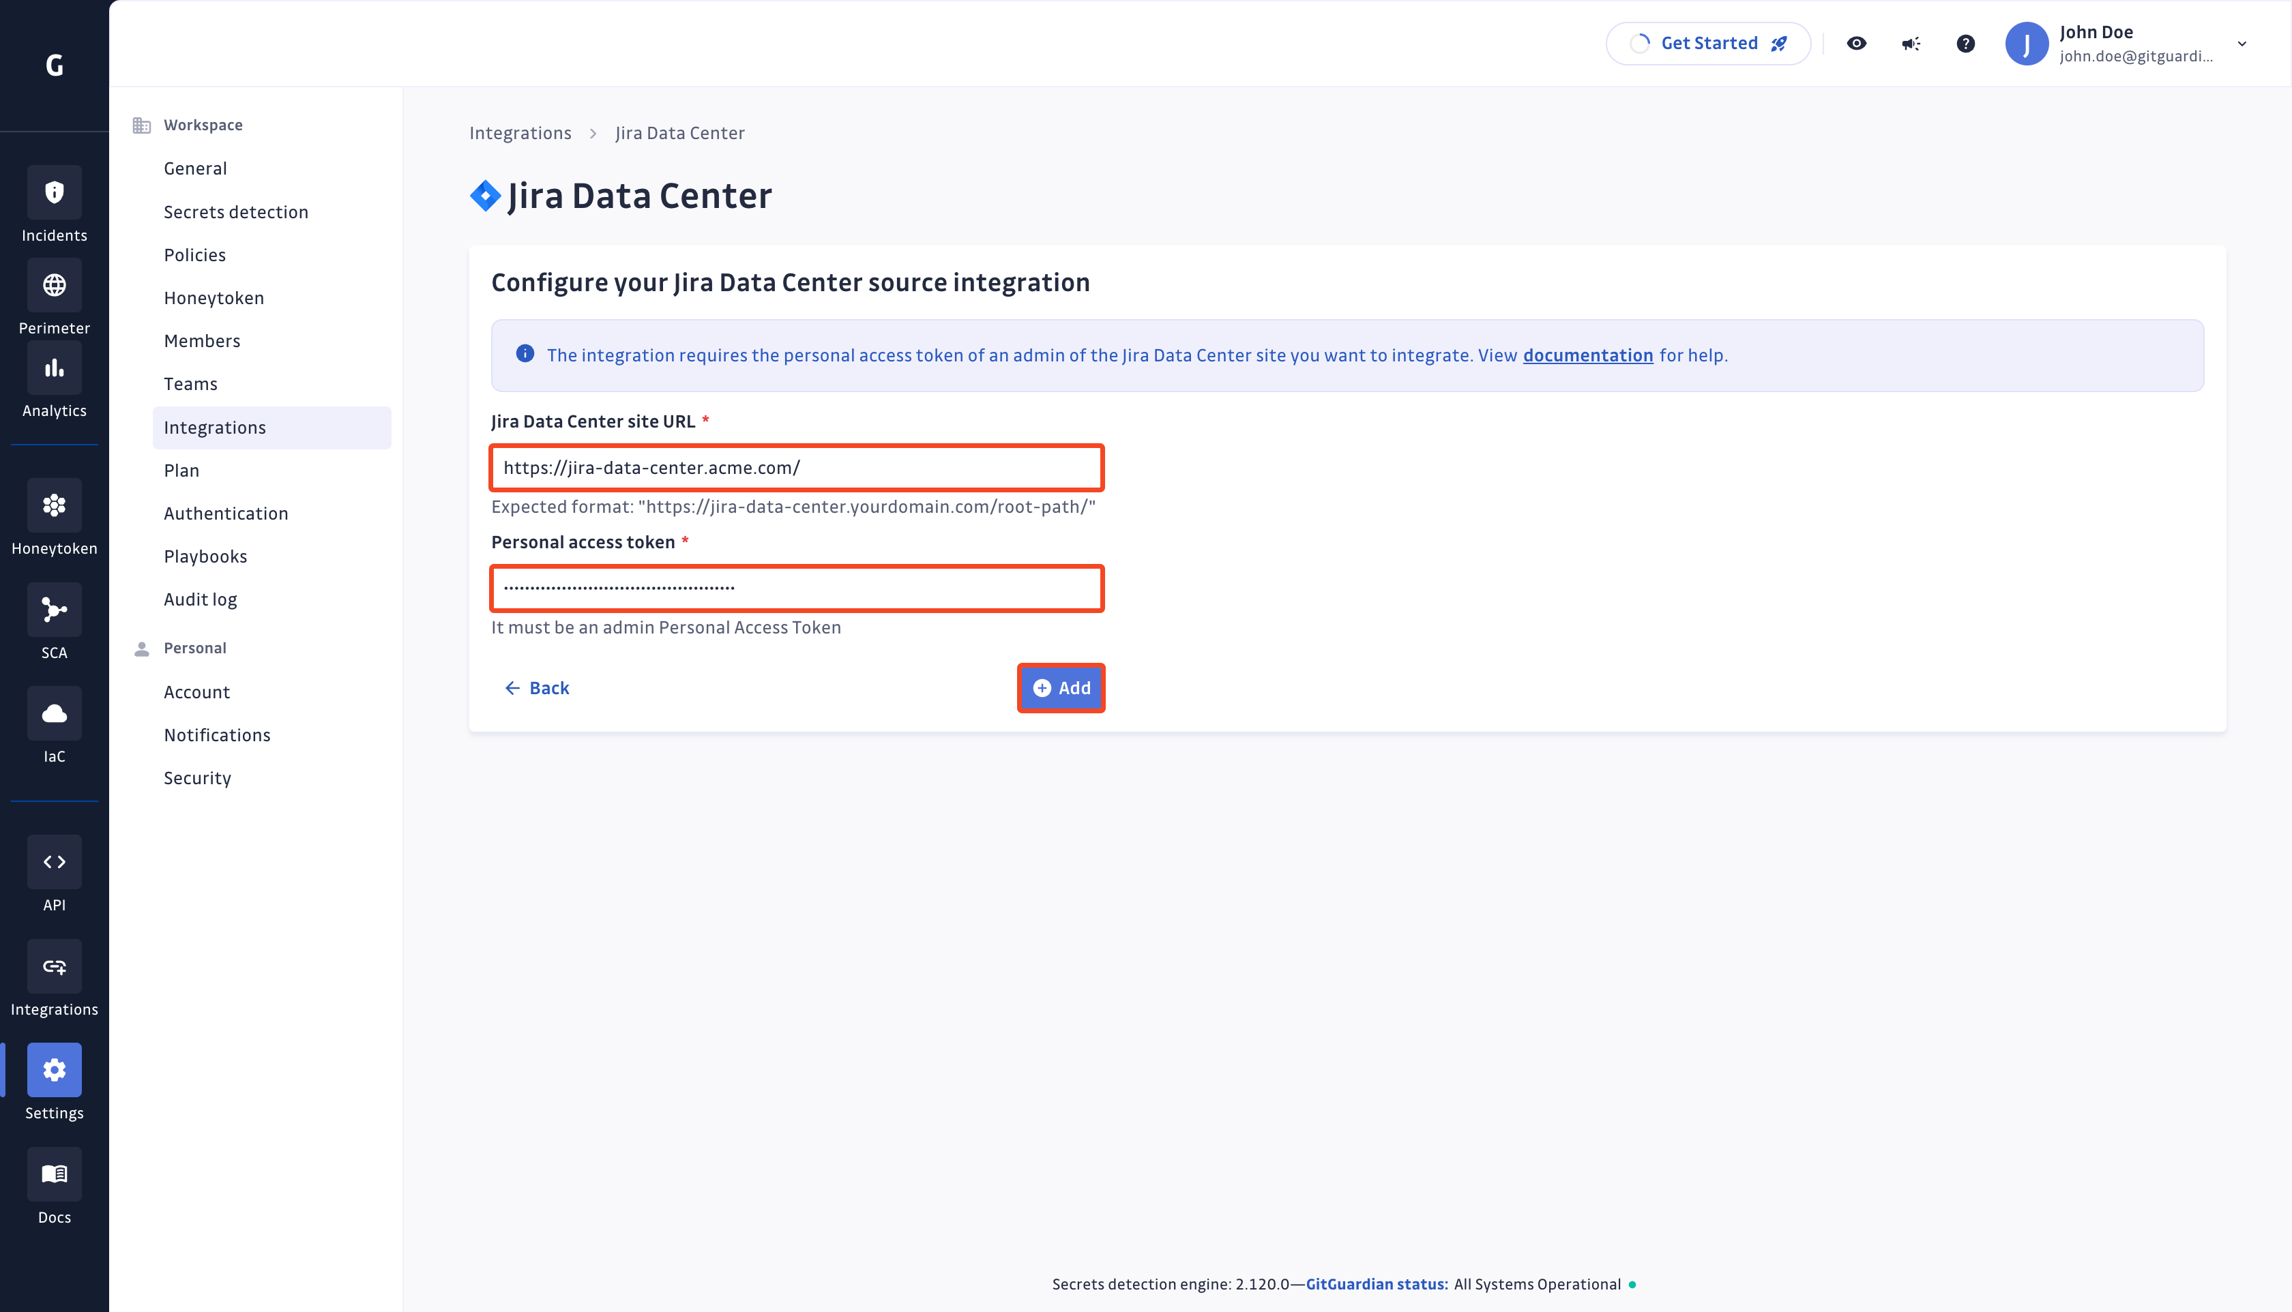Open the GitGuardian logo home

54,65
